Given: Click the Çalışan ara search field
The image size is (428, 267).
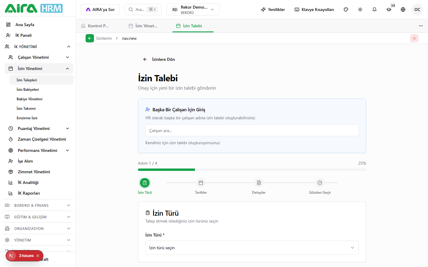Looking at the screenshot, I should pos(252,130).
